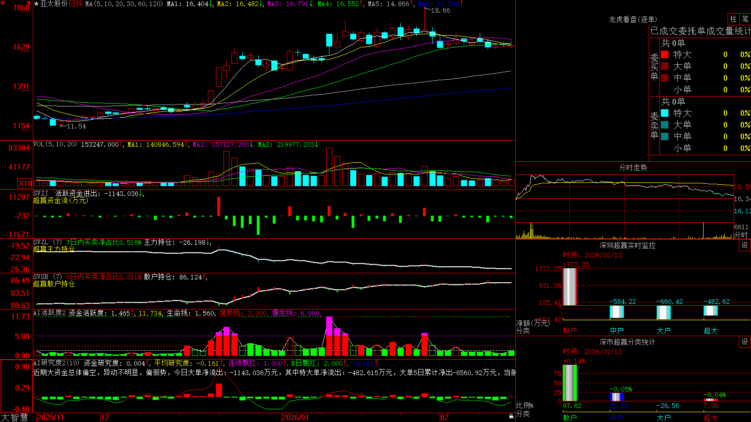Switch 龙虎看盘 to 柱 view
The image size is (751, 422).
click(733, 19)
